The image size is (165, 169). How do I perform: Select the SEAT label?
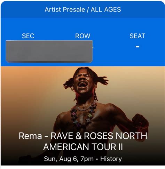[x=137, y=36]
